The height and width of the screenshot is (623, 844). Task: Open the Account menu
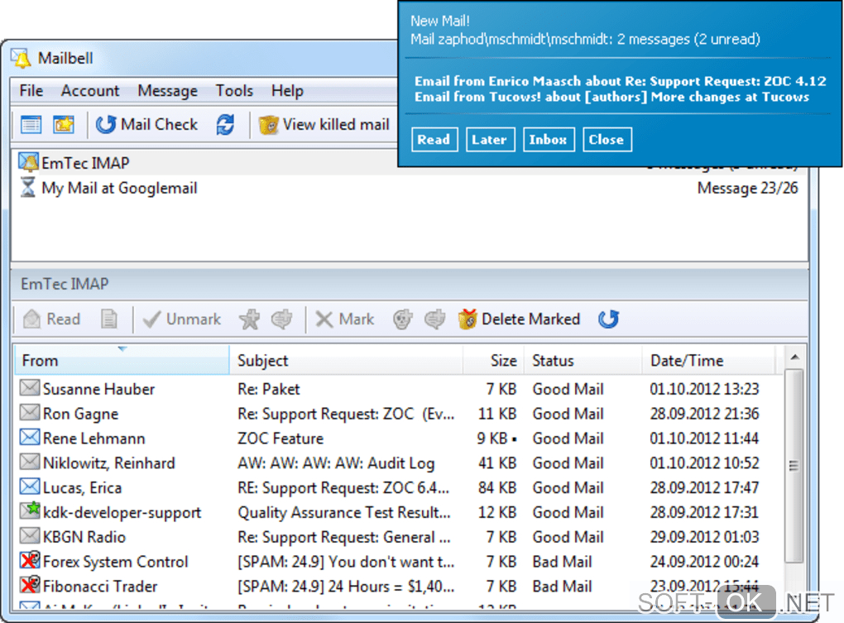tap(90, 90)
